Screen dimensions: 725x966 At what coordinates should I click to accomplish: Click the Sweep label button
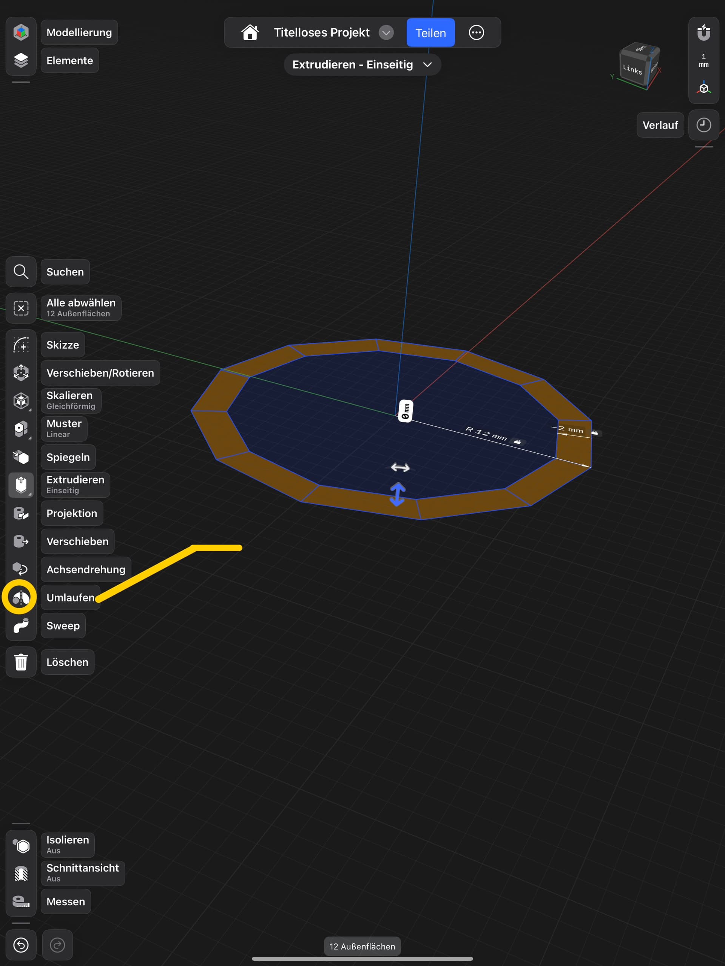tap(63, 625)
